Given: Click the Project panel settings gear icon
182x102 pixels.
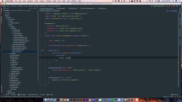Looking at the screenshot, I should [x=35, y=8].
